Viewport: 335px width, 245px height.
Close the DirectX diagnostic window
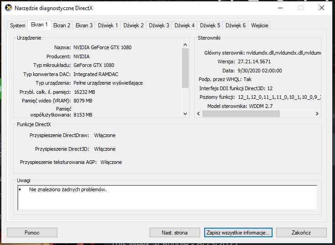[321, 8]
